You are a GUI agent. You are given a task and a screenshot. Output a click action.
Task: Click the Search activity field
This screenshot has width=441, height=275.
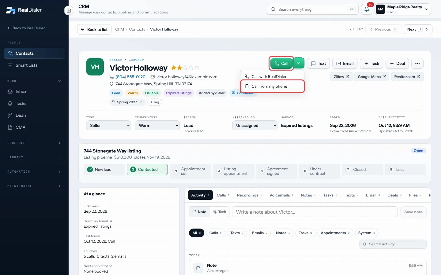click(393, 244)
